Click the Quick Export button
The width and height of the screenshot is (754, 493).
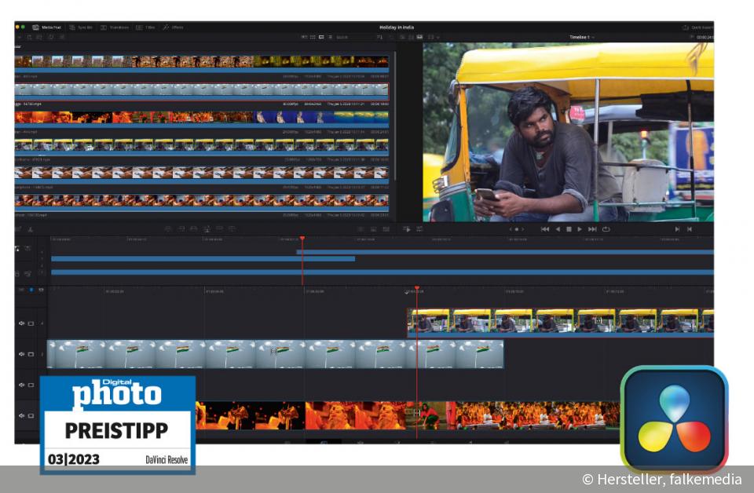[697, 27]
